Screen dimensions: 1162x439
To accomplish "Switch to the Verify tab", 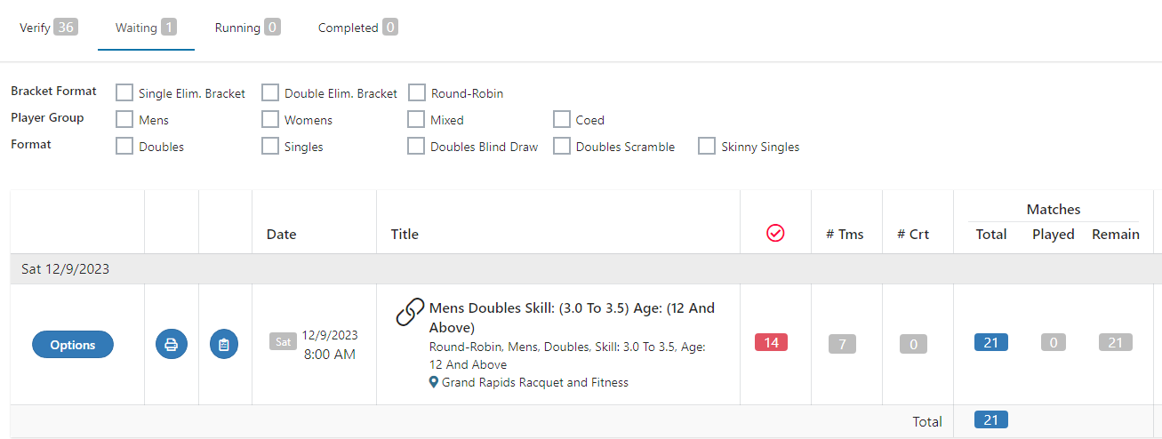I will click(x=48, y=28).
